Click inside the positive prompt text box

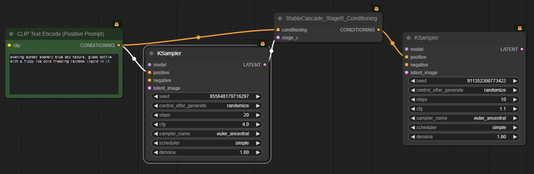point(64,74)
